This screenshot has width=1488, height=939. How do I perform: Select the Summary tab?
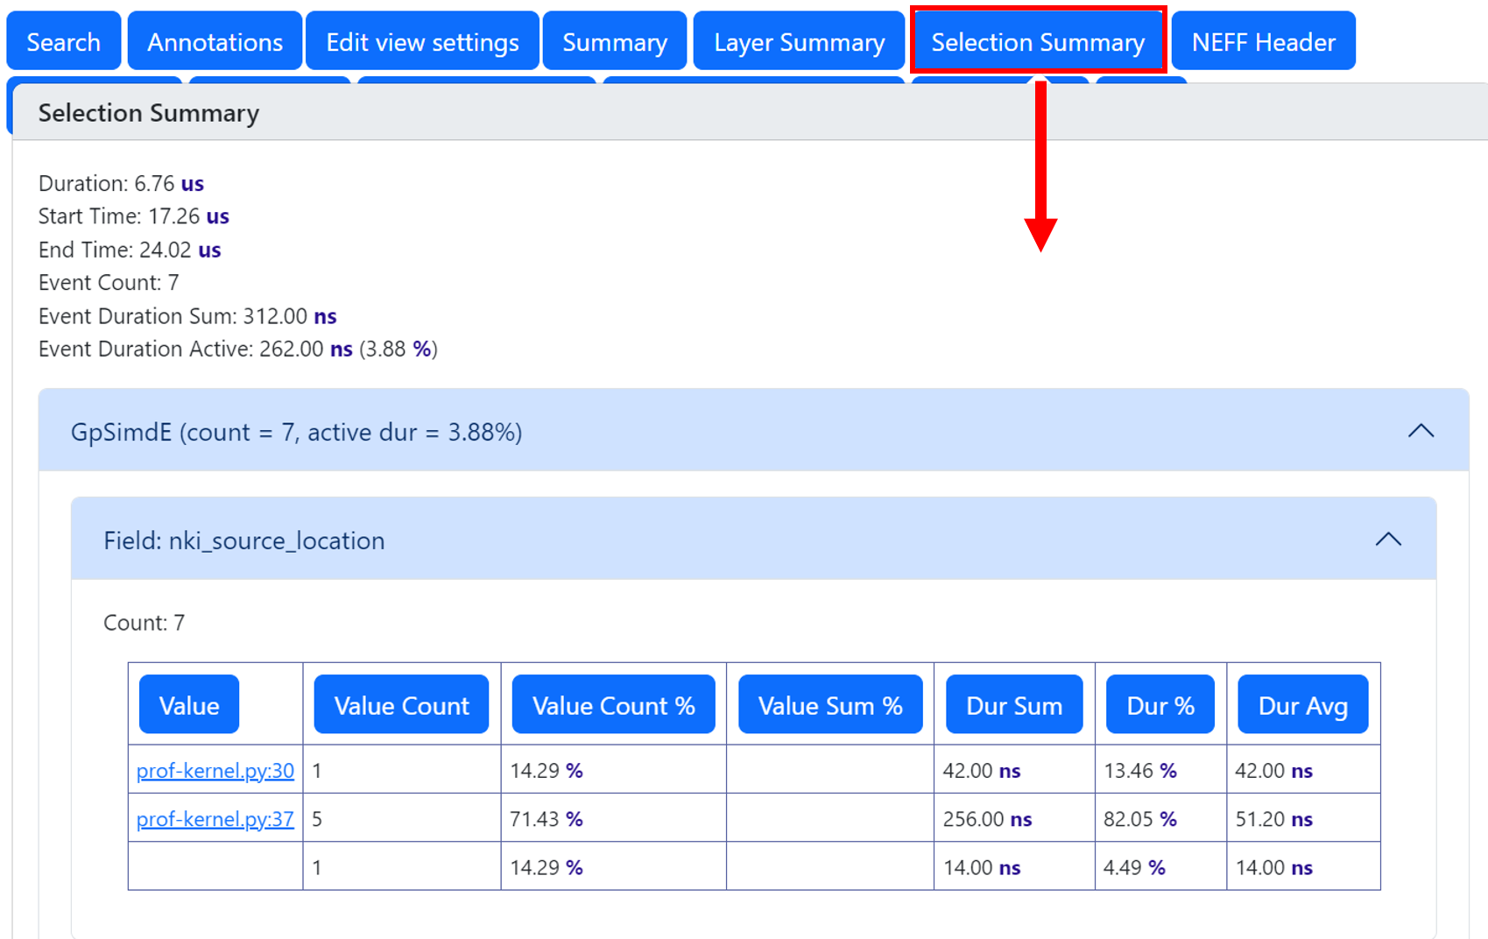(614, 41)
